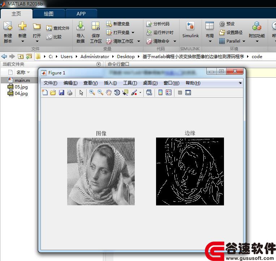The width and height of the screenshot is (276, 261).
Task: Click Hide Plot Tools icon
Action: coord(180,92)
